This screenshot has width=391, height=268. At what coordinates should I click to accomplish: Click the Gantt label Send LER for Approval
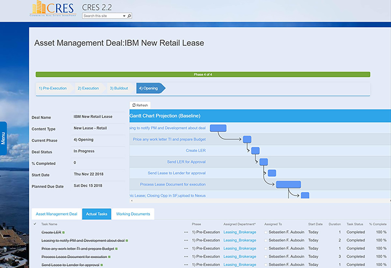click(186, 162)
